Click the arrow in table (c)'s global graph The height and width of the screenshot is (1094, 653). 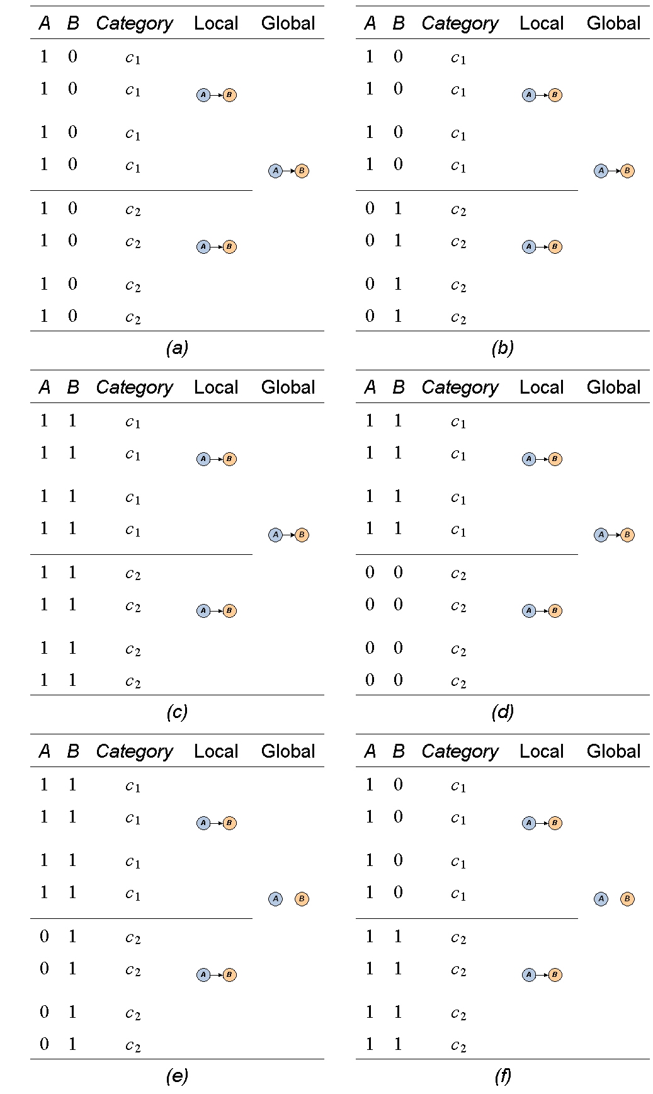click(288, 535)
